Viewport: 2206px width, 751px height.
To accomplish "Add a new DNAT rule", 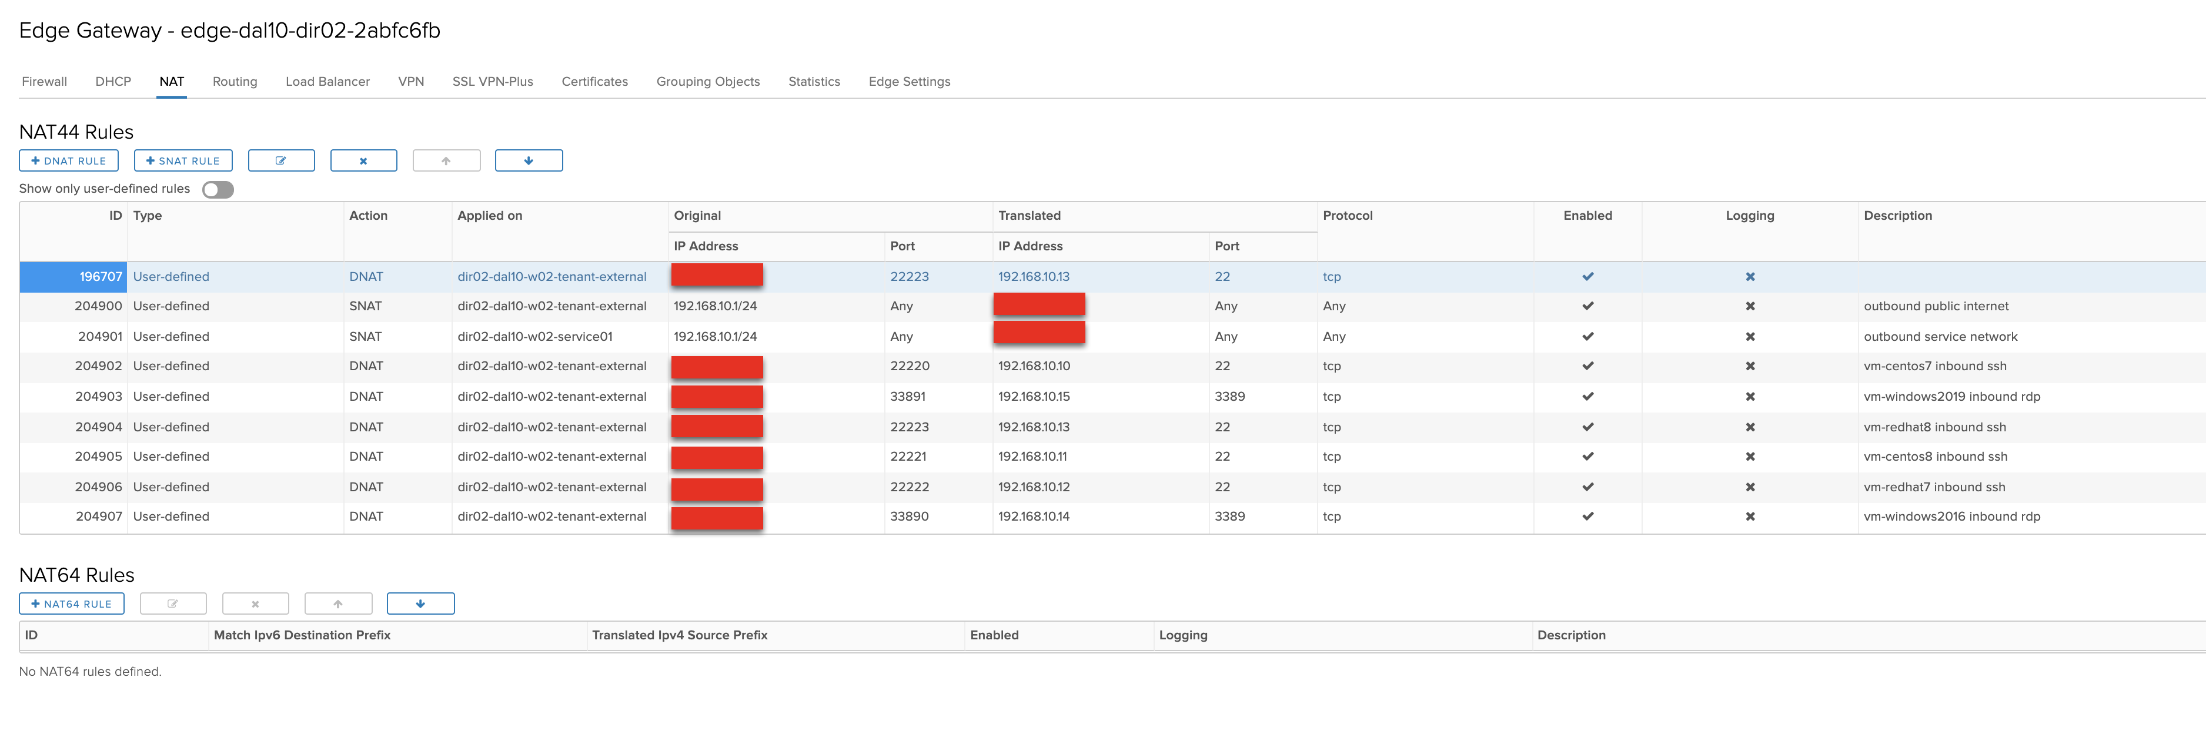I will pyautogui.click(x=69, y=161).
